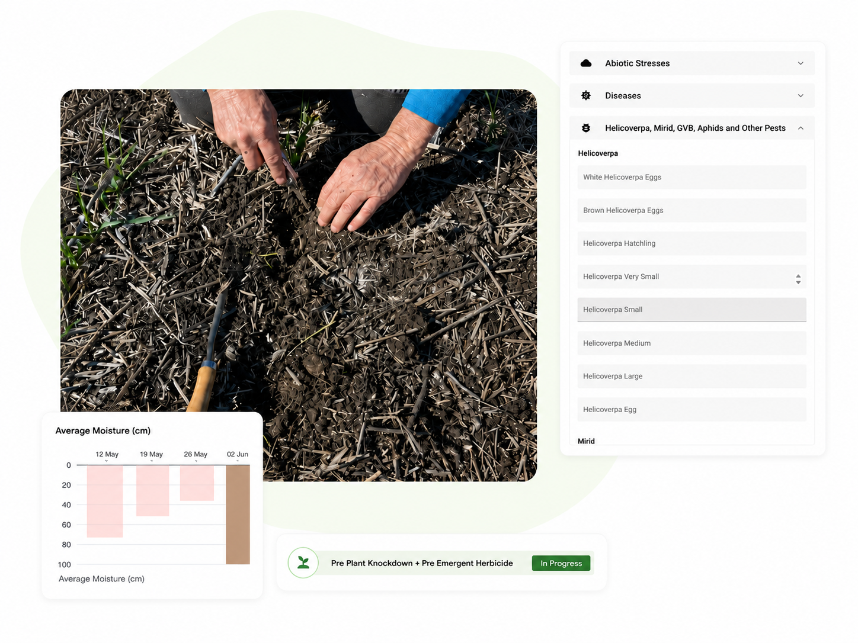Click the Helicoverpa Egg field
This screenshot has width=858, height=643.
pos(691,409)
